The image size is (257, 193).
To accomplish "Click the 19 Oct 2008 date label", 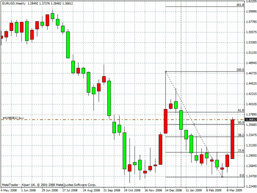I will click(132, 190).
